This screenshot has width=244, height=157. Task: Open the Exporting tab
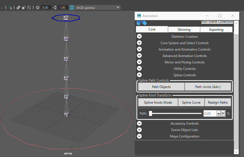[216, 29]
